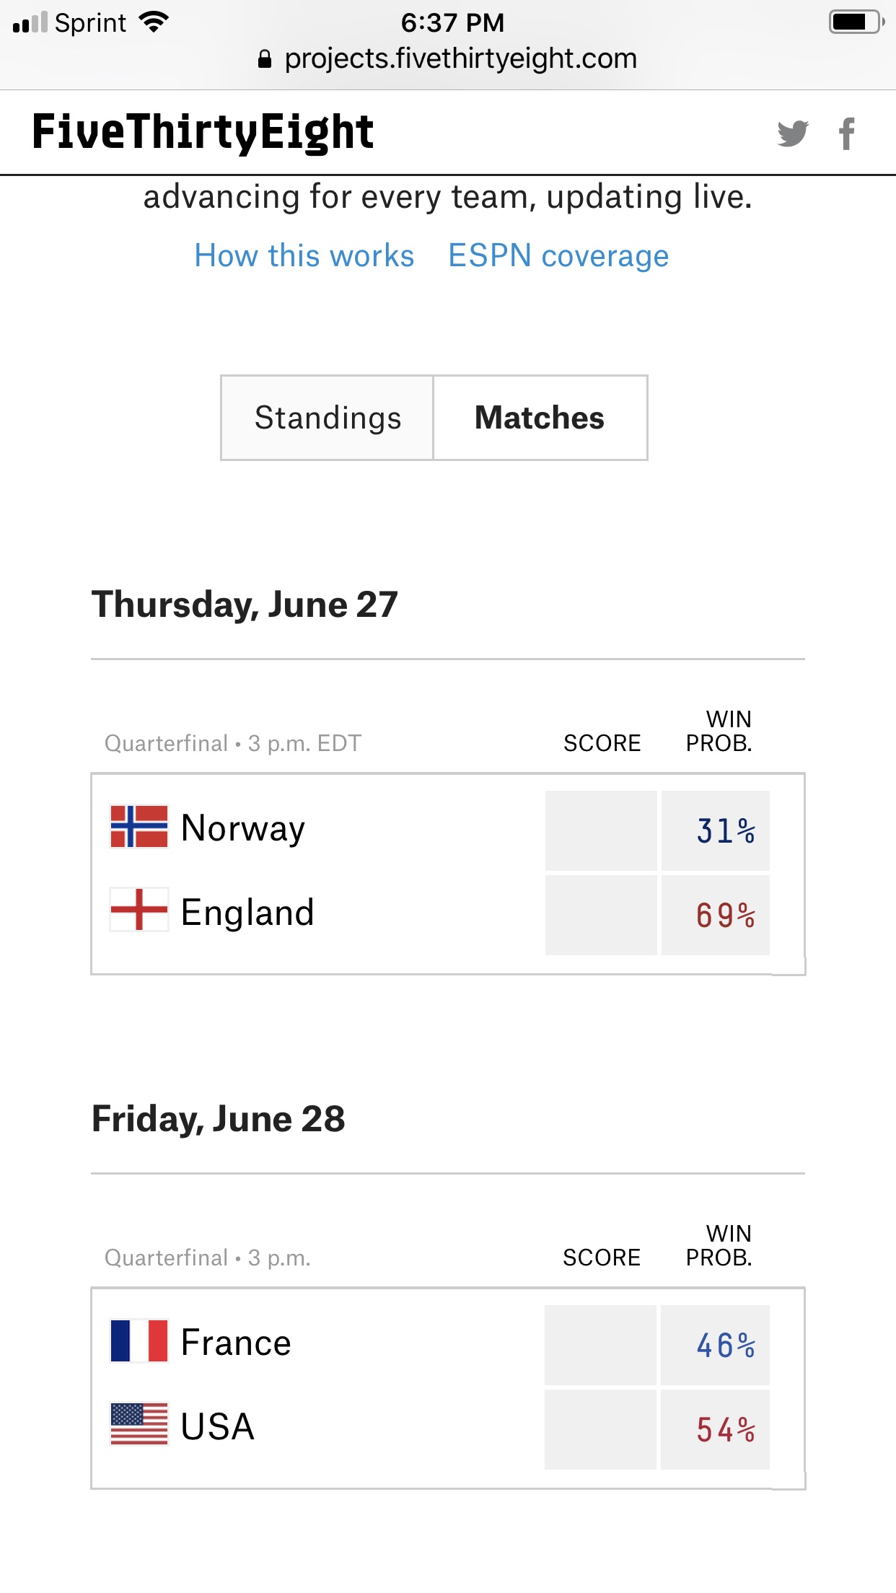Tap the battery icon in status bar
The width and height of the screenshot is (896, 1593).
(x=856, y=22)
